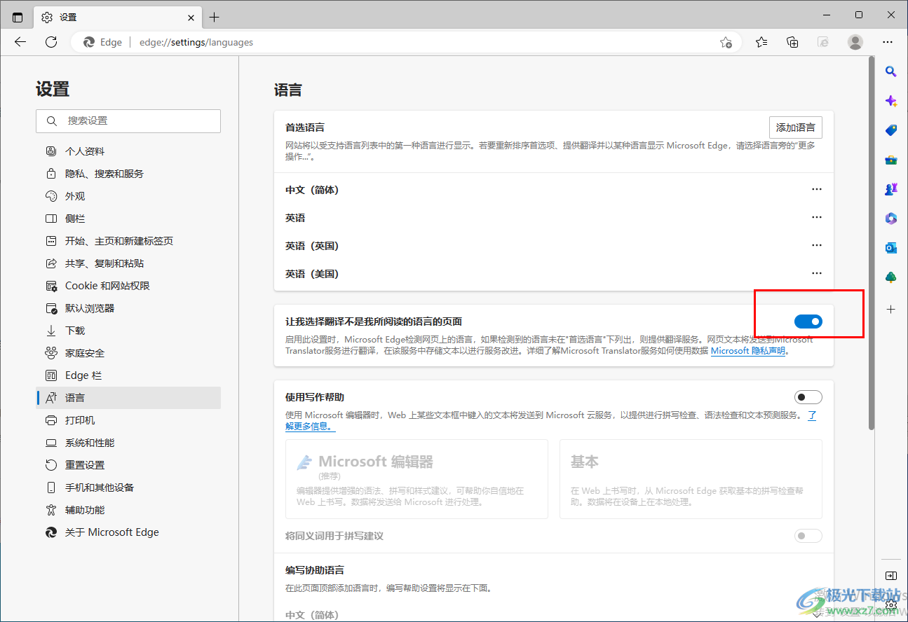Open a new tab with plus button
This screenshot has height=622, width=908.
(x=214, y=17)
